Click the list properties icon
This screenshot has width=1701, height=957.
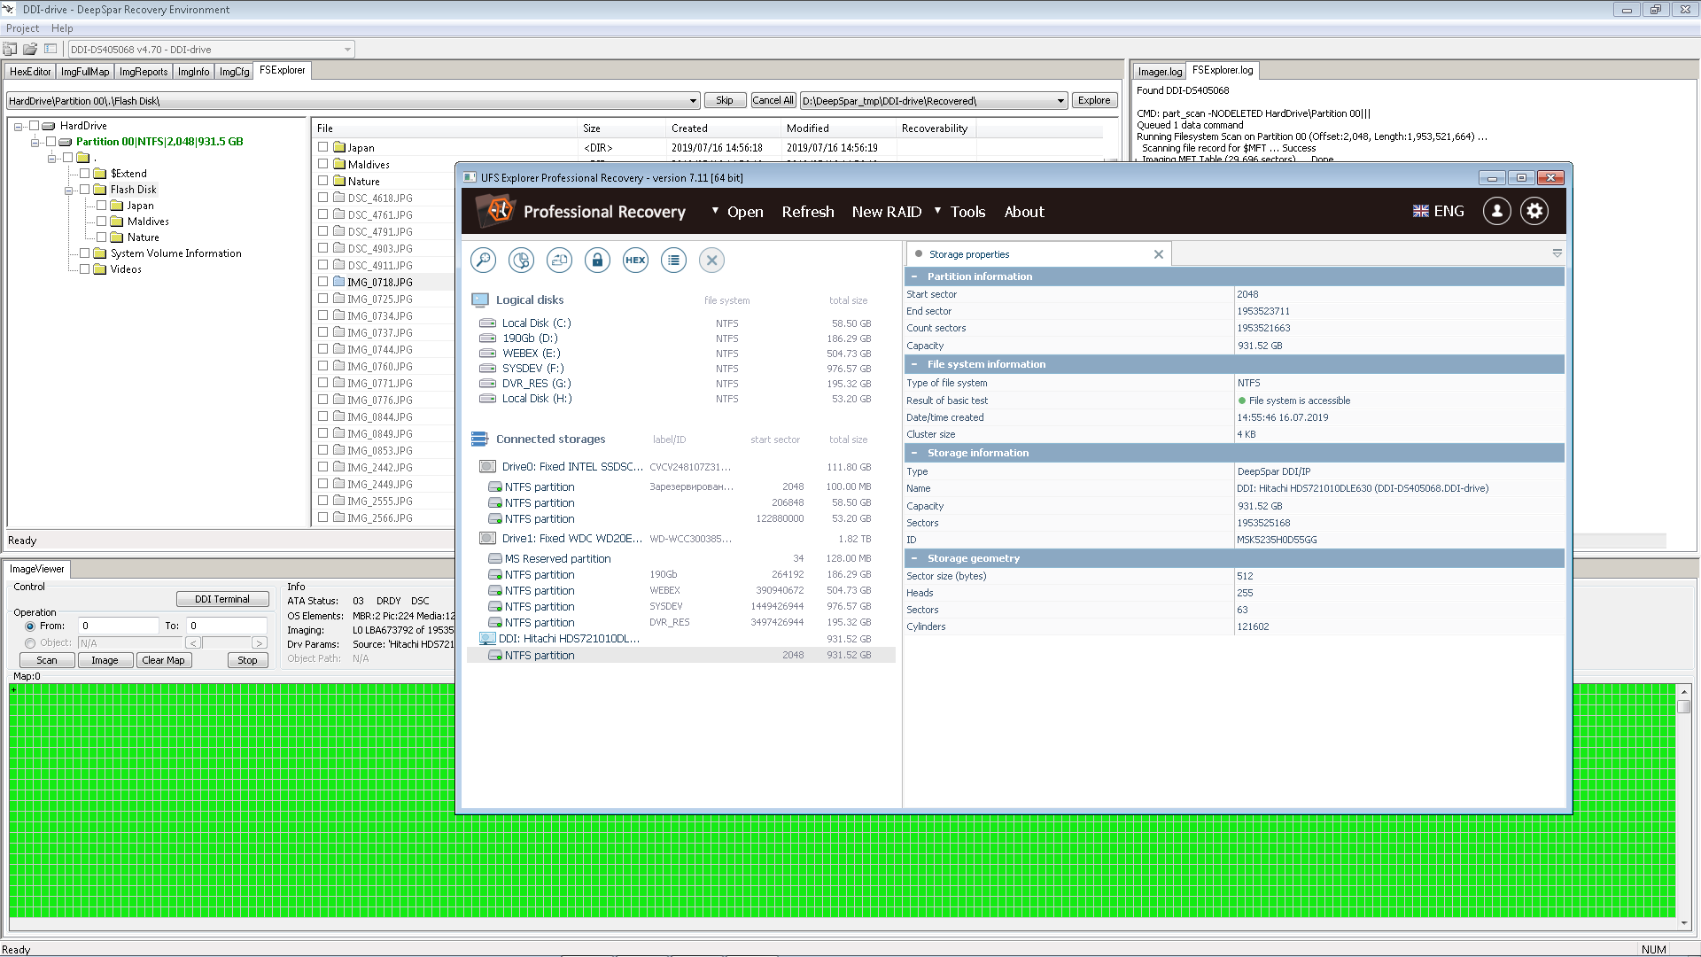tap(673, 260)
